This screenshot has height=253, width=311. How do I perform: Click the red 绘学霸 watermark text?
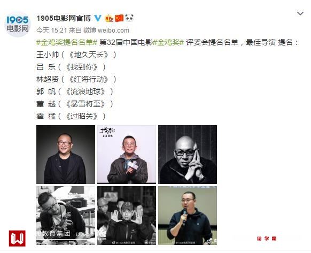[266, 239]
